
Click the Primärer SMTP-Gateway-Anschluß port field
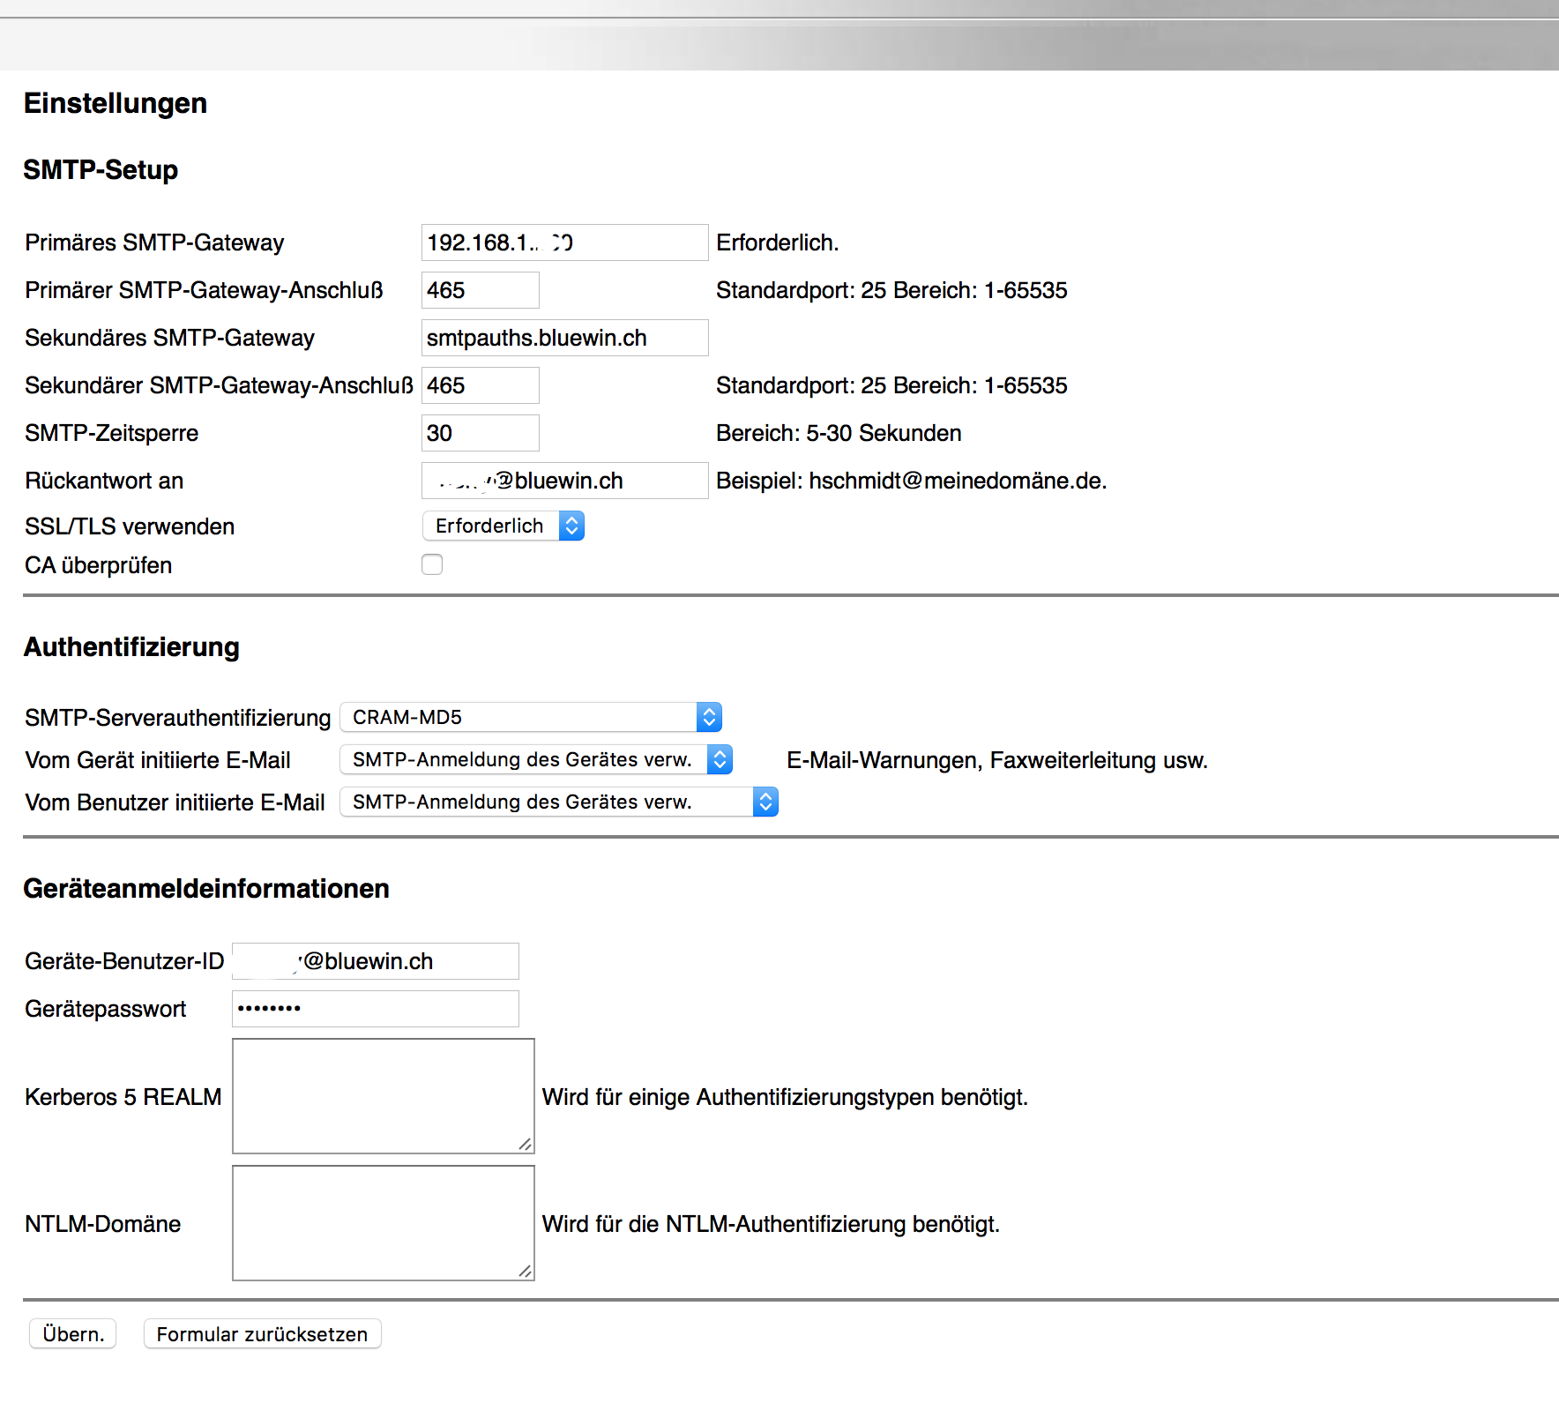pyautogui.click(x=480, y=290)
